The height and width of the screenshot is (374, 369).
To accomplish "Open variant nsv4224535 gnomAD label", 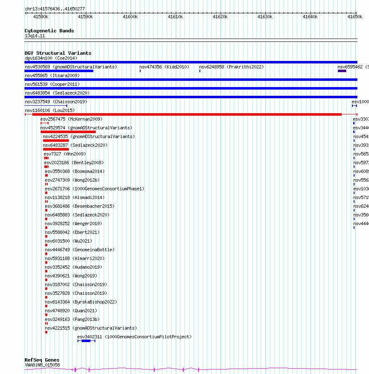I will point(89,136).
